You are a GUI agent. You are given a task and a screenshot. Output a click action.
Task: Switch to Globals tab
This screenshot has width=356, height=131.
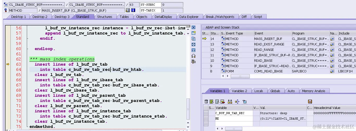click(275, 91)
